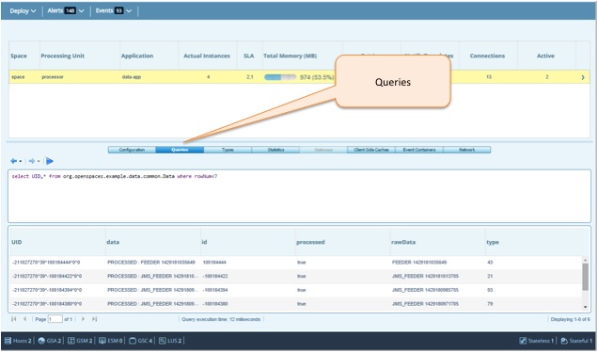Click into the SQL query editor
598x352 pixels.
(299, 196)
